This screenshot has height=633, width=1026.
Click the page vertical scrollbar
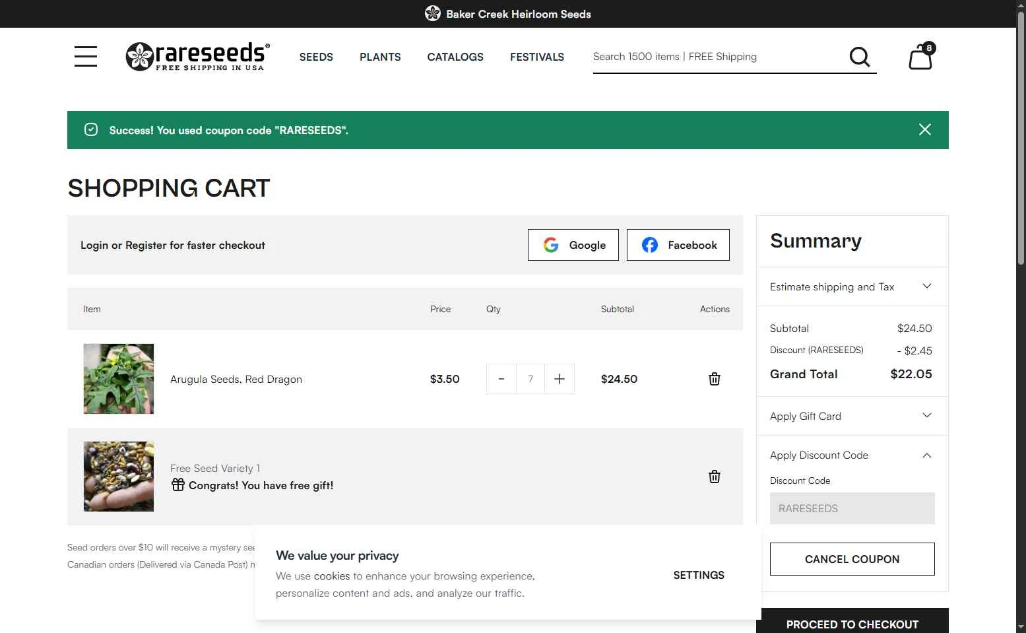[x=1021, y=139]
